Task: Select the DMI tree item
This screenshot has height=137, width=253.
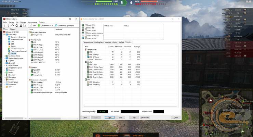Action: coord(11,41)
